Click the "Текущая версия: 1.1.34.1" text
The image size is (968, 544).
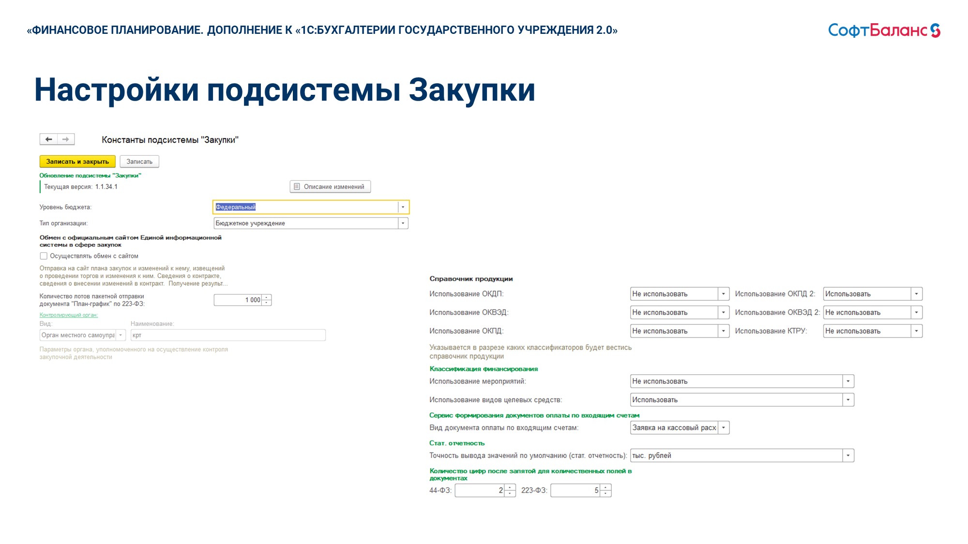[x=81, y=187]
